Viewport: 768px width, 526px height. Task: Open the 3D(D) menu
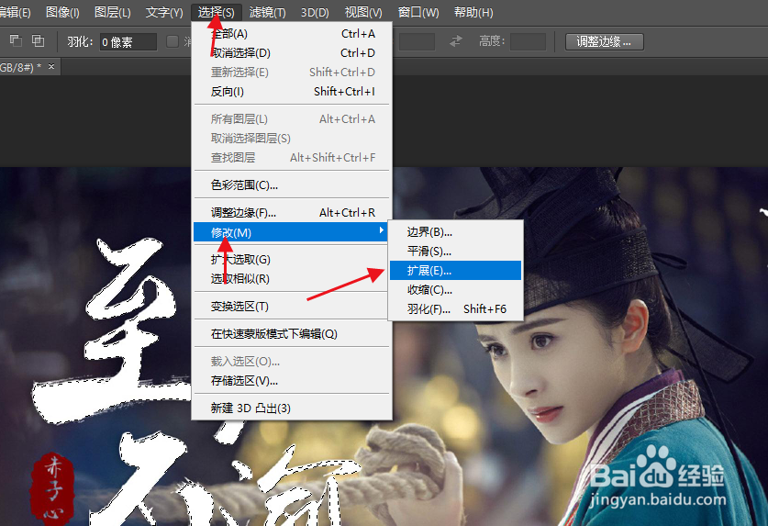315,12
